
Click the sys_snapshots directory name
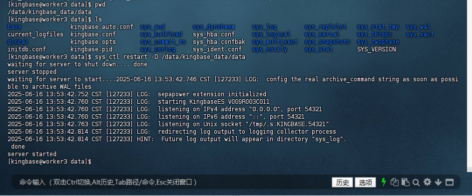(328, 42)
